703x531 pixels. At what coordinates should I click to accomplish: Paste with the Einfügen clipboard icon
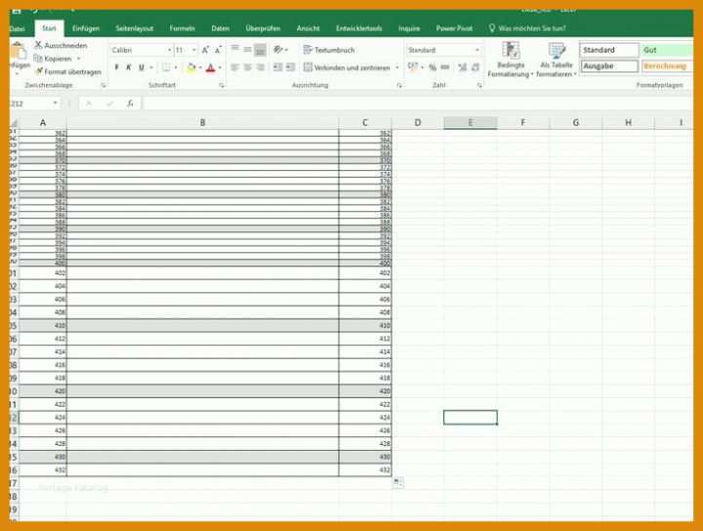click(x=19, y=51)
